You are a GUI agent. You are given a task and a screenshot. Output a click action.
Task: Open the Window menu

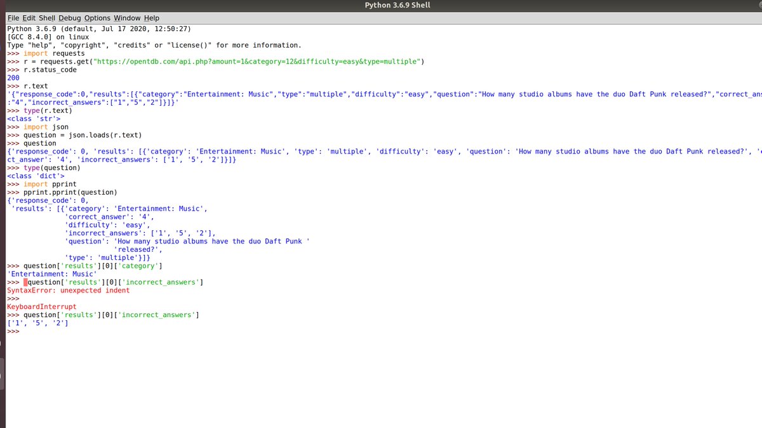pos(127,18)
